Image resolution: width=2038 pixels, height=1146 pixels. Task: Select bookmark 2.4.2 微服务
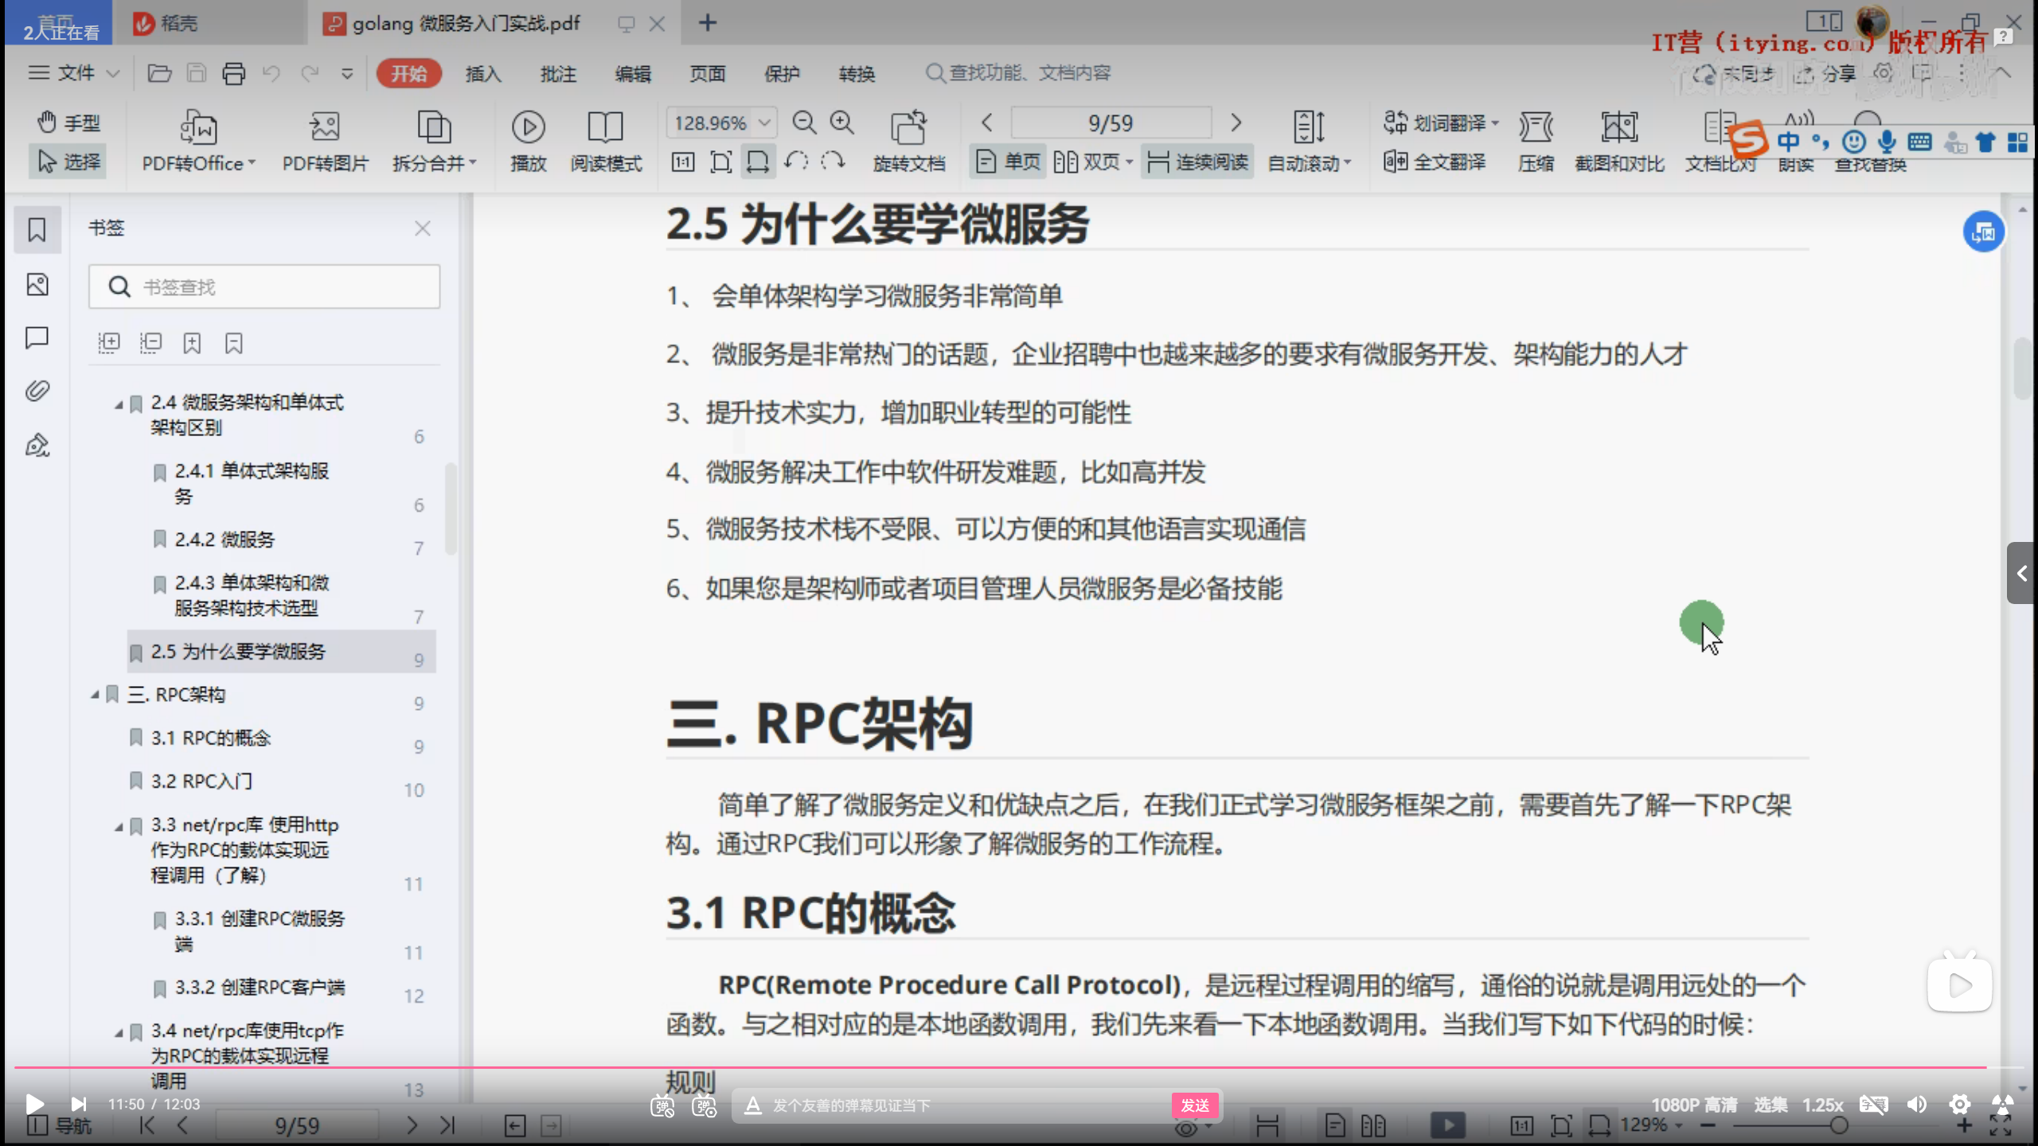[x=225, y=540]
